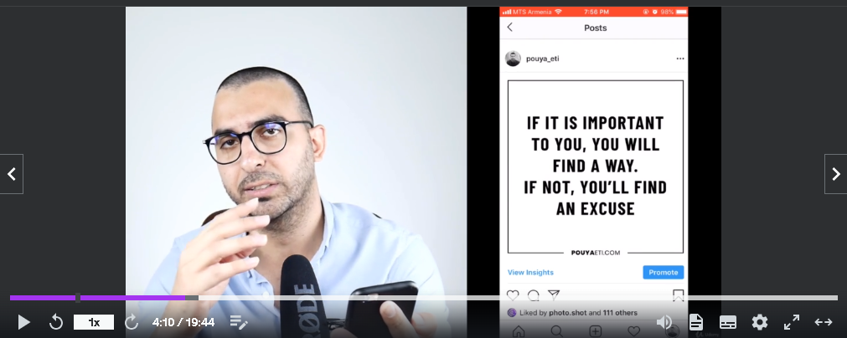Add a note at current time
The height and width of the screenshot is (338, 847).
tap(239, 322)
